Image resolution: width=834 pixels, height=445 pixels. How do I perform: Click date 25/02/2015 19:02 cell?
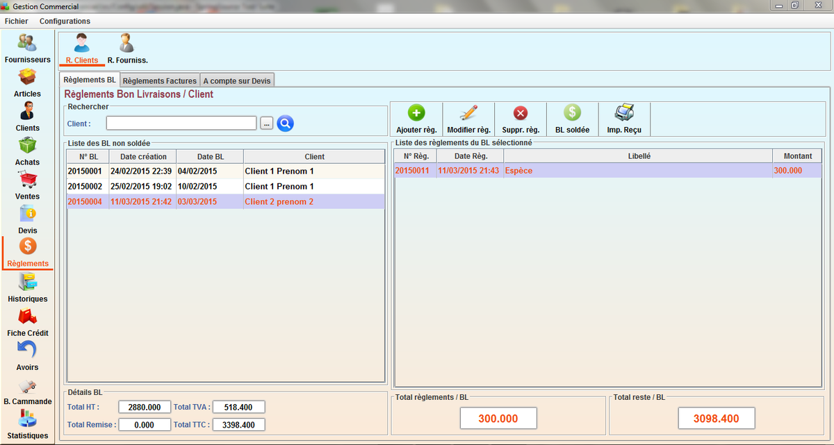click(x=141, y=186)
